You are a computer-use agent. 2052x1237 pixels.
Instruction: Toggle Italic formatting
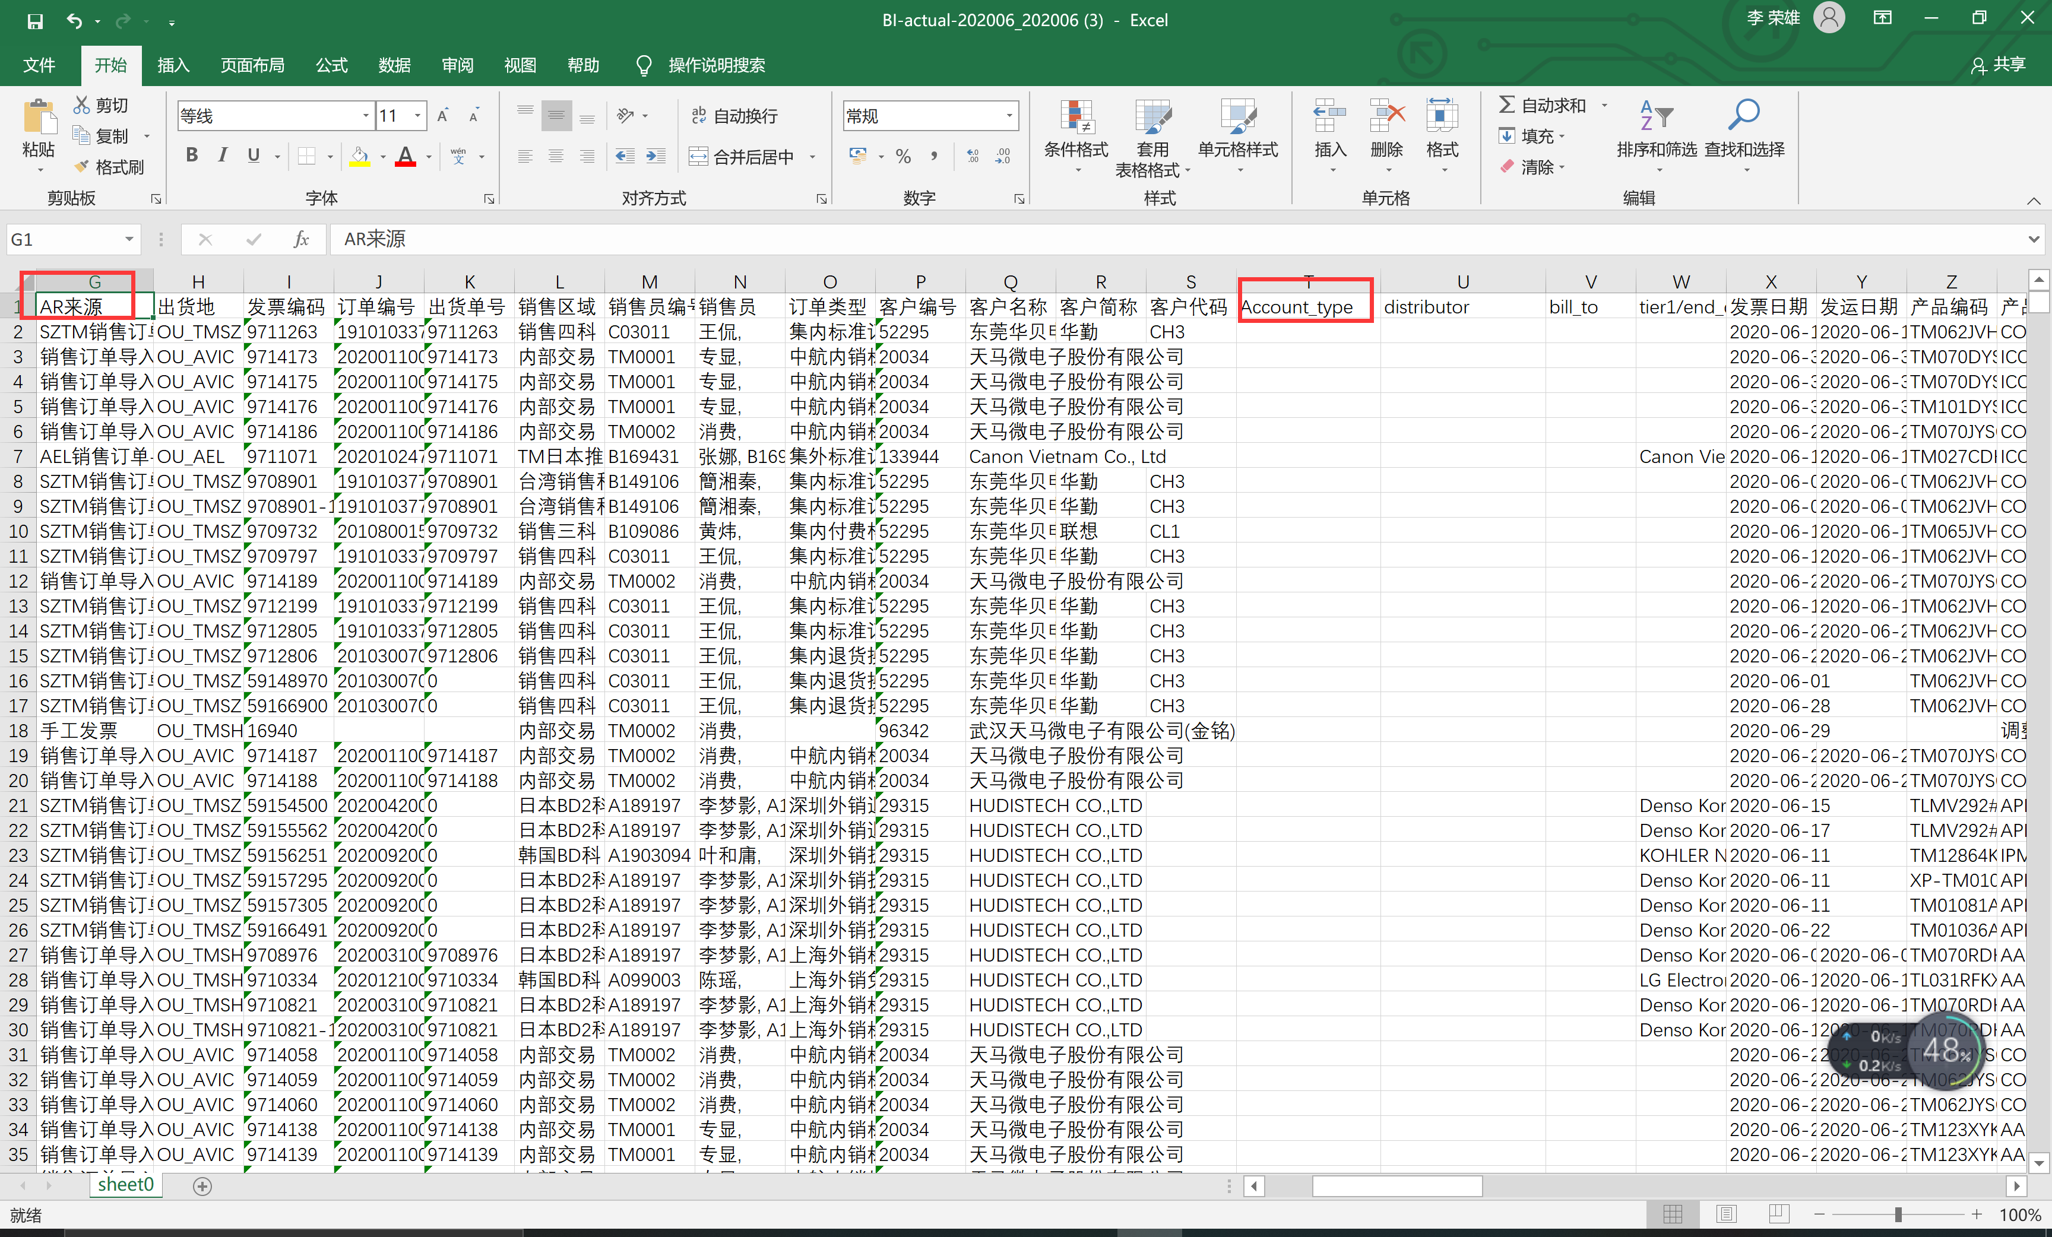point(222,156)
